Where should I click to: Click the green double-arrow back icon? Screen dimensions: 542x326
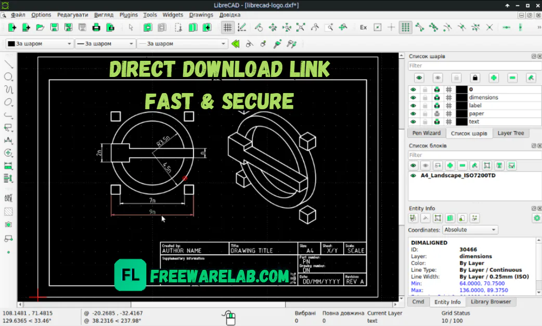(236, 44)
